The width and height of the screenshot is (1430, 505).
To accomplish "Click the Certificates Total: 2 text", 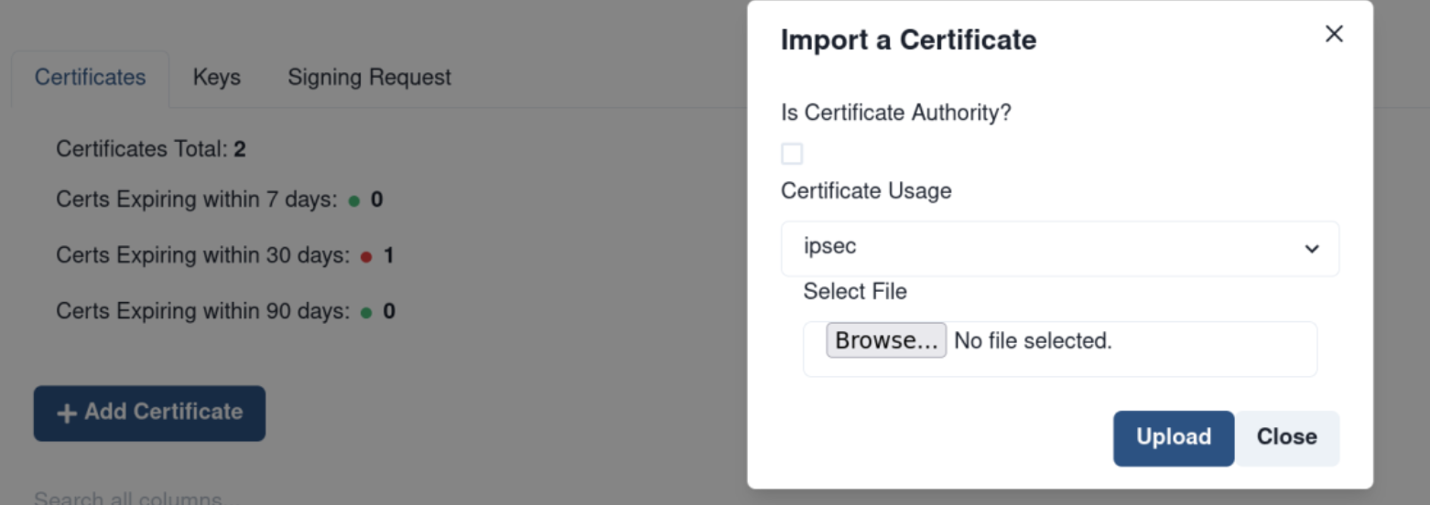I will click(151, 149).
